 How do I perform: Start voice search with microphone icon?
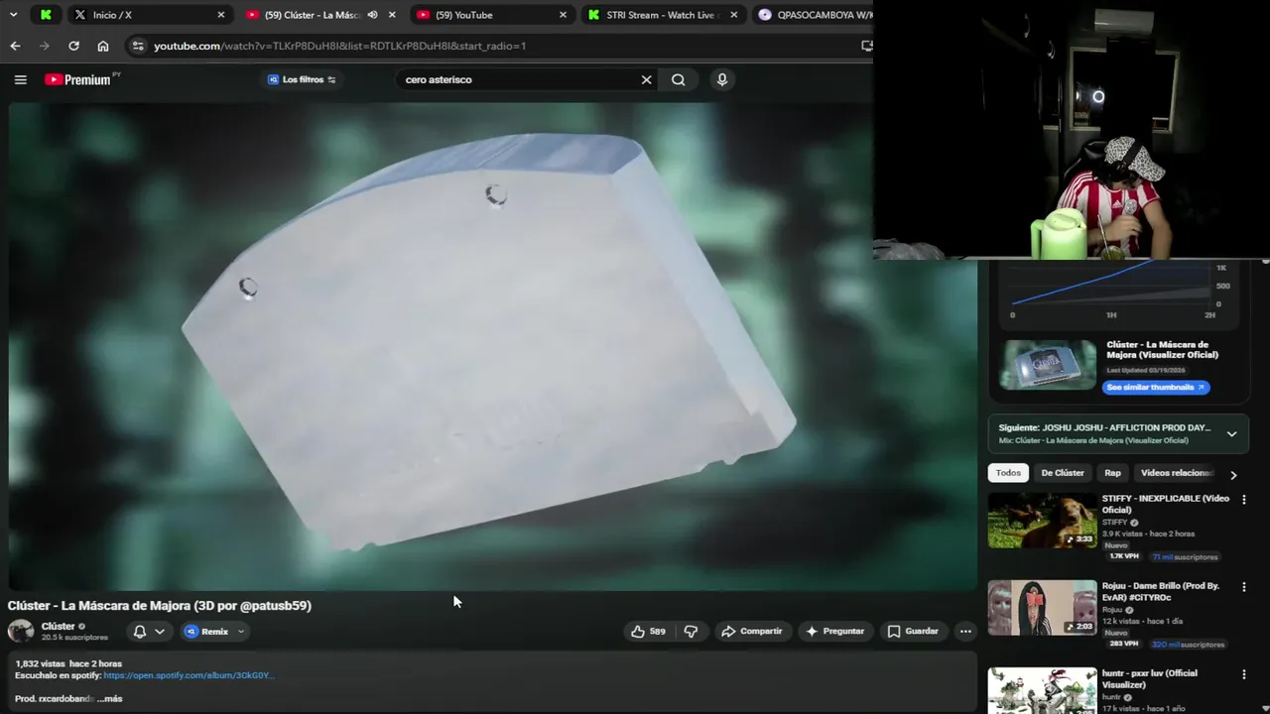[x=721, y=79]
